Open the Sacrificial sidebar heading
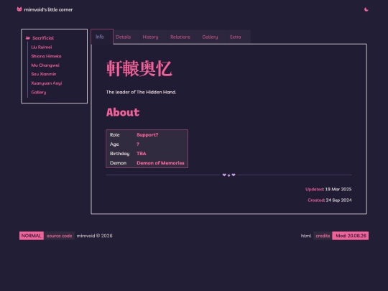The width and height of the screenshot is (388, 291). [x=43, y=38]
